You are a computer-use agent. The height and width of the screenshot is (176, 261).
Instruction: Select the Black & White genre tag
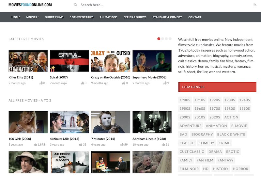pyautogui.click(x=231, y=134)
